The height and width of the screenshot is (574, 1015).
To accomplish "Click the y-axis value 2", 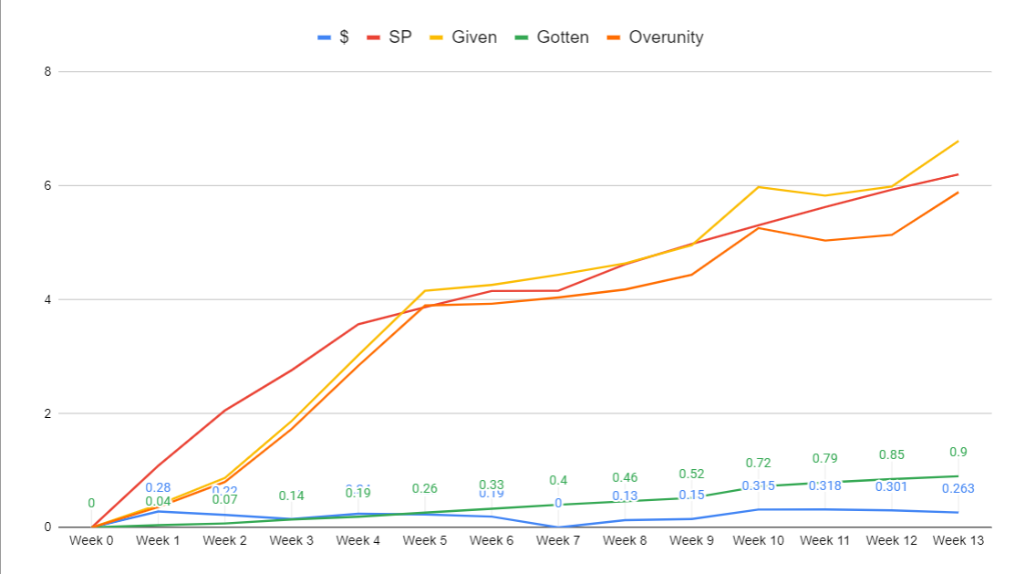I will 47,413.
